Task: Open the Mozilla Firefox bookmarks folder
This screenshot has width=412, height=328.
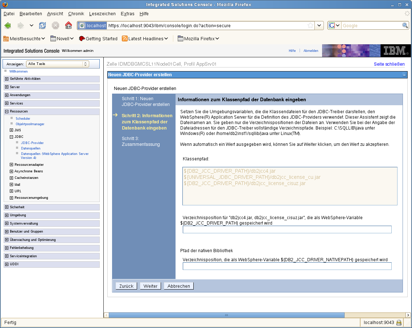Action: click(x=198, y=38)
